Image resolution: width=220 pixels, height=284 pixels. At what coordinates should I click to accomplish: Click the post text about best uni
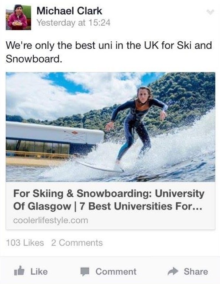tap(109, 52)
